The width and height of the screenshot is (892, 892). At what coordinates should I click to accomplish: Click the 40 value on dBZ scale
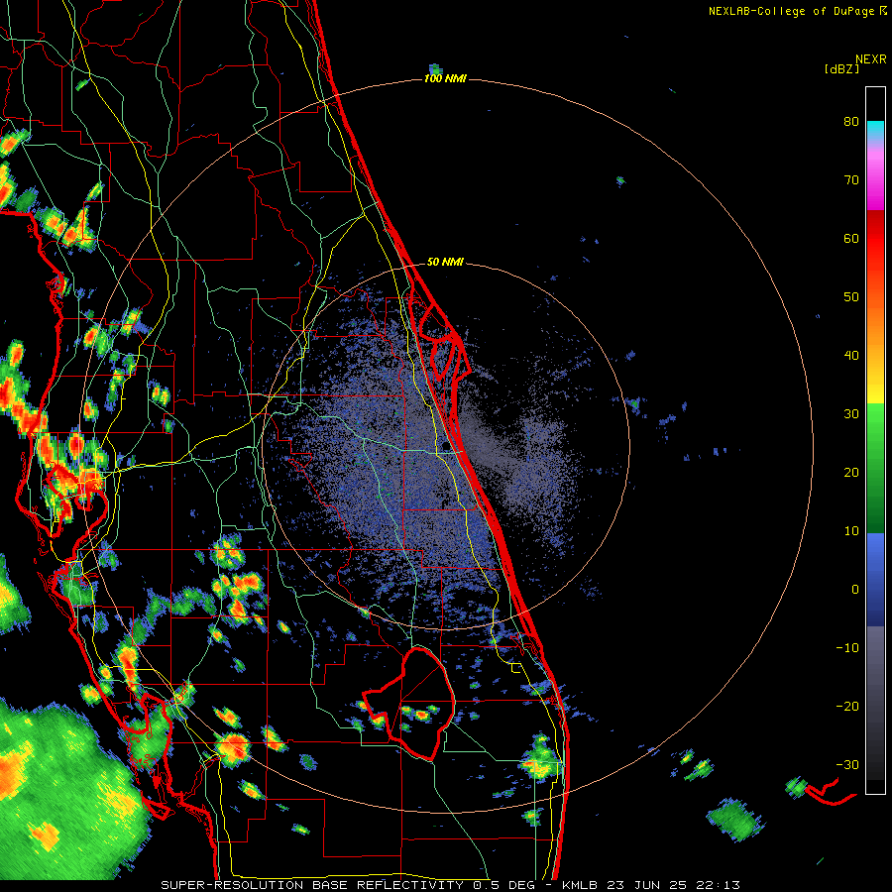851,356
